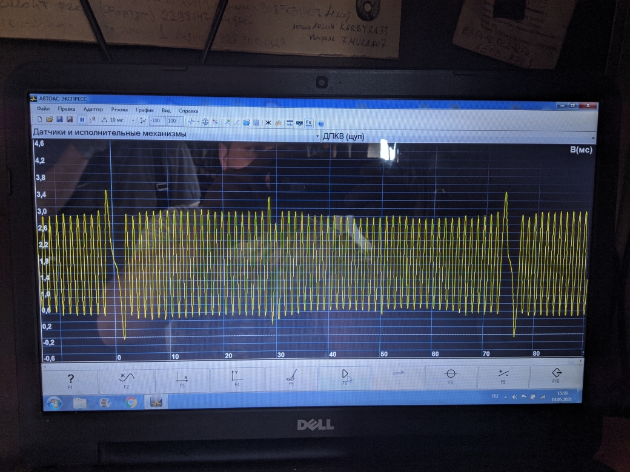Click the red floppy disk save icon
This screenshot has height=472, width=630.
(x=70, y=119)
